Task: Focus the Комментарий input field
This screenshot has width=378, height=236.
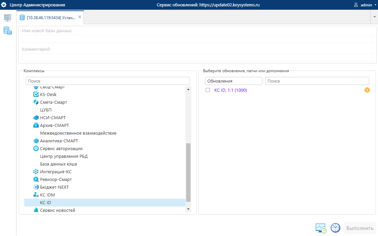Action: [x=197, y=57]
